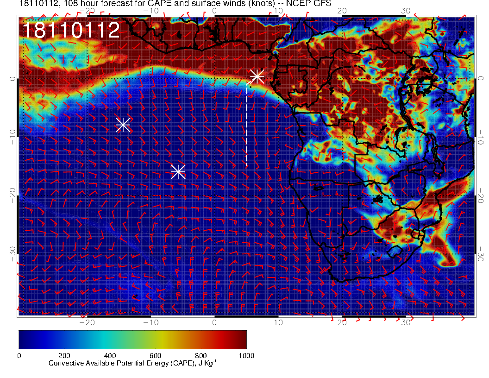
Task: Click the 400 tick label under the colorbar
Action: 110,355
